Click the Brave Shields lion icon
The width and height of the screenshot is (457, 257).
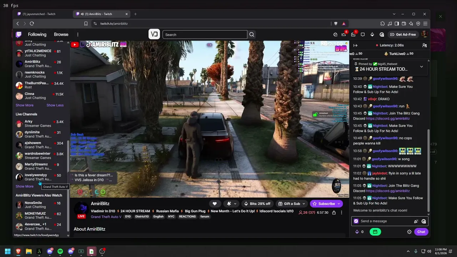click(336, 24)
